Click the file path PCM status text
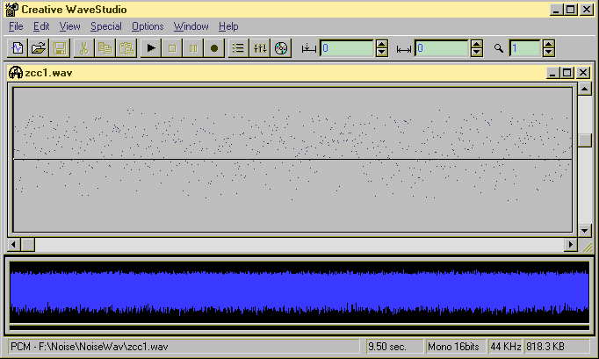599x359 pixels. [90, 347]
